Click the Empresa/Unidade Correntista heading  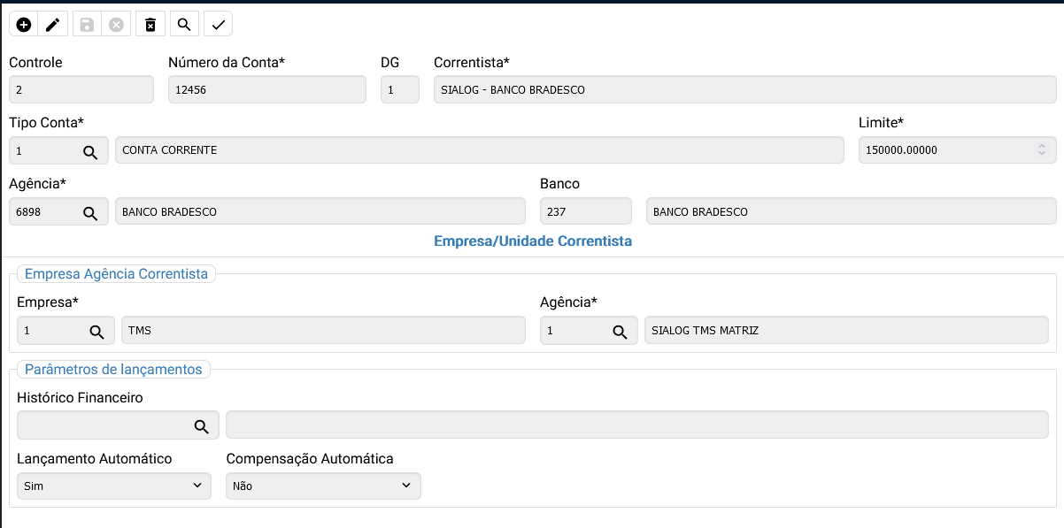532,241
